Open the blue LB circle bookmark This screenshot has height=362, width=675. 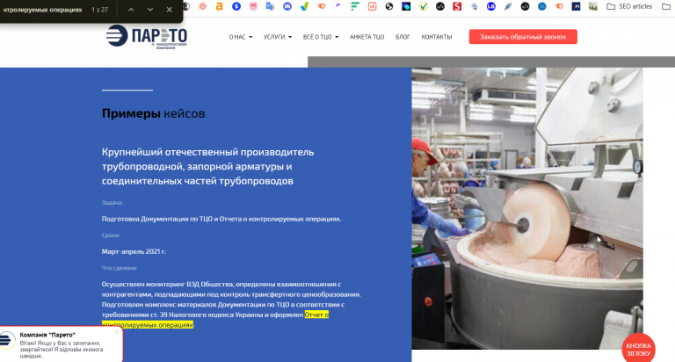tap(491, 6)
